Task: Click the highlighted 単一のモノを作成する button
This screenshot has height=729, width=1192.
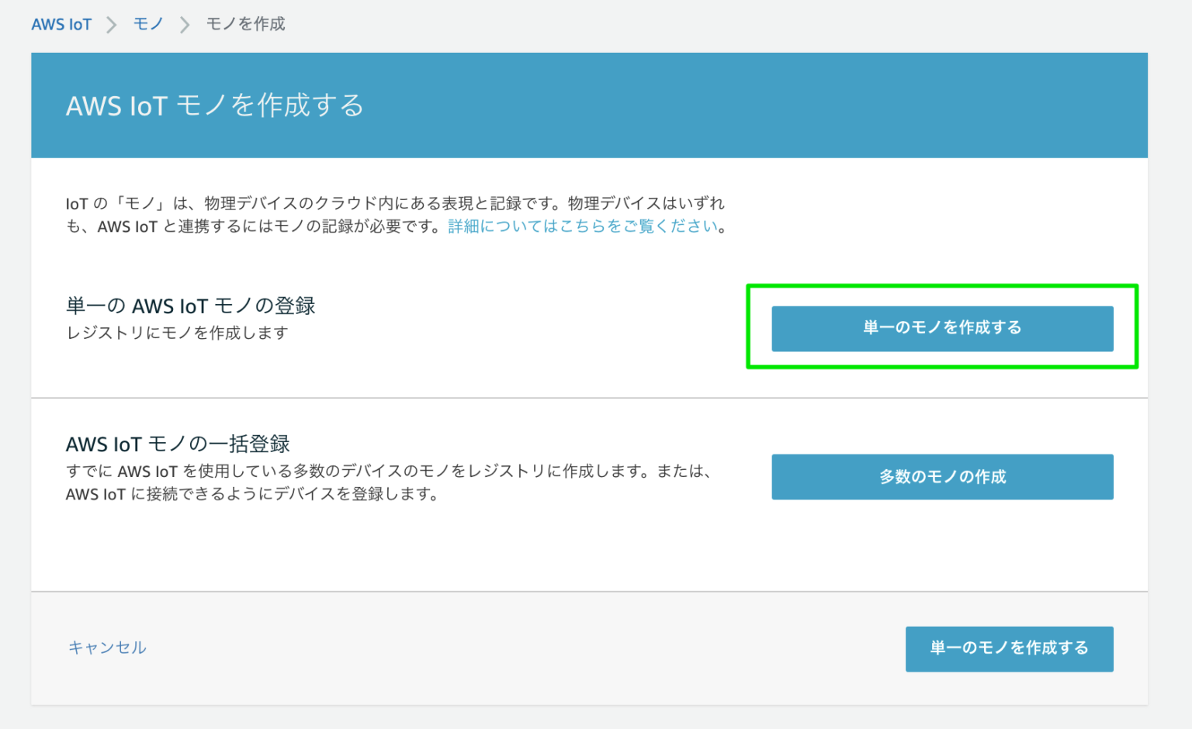Action: (942, 328)
